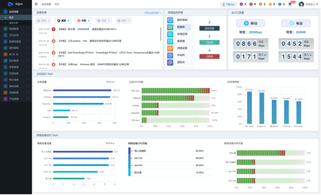Click the 下载App button
This screenshot has width=321, height=195.
228,4
